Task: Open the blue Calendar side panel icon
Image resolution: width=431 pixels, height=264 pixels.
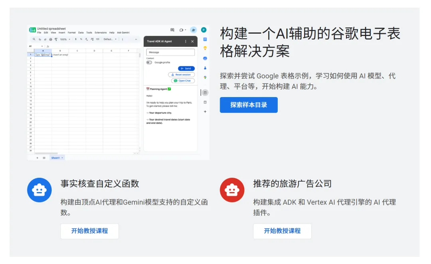Action: [x=205, y=39]
